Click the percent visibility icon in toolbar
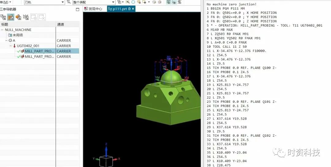Screen dimensions: 331x167 tap(180, 2)
